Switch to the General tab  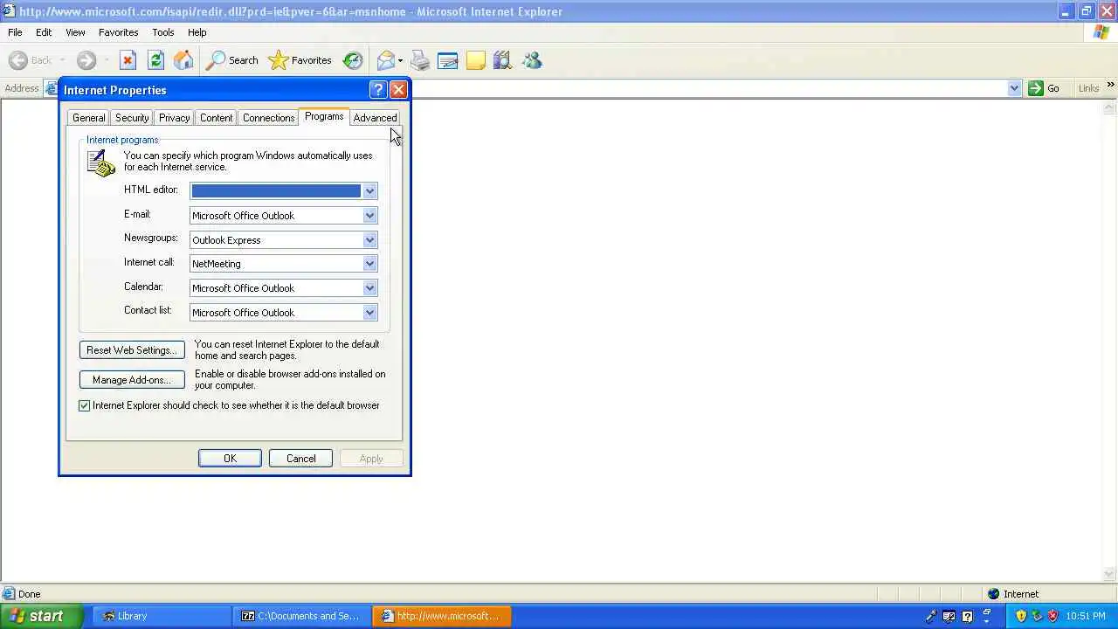coord(88,118)
